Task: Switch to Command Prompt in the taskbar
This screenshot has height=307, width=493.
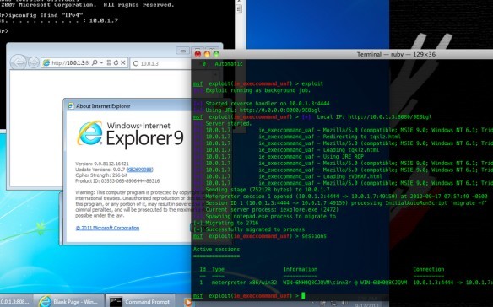Action: 140,301
